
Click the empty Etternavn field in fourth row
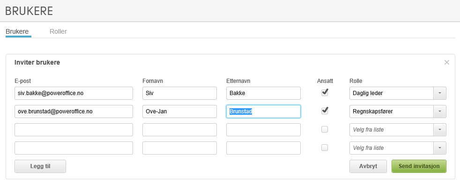[x=263, y=148]
